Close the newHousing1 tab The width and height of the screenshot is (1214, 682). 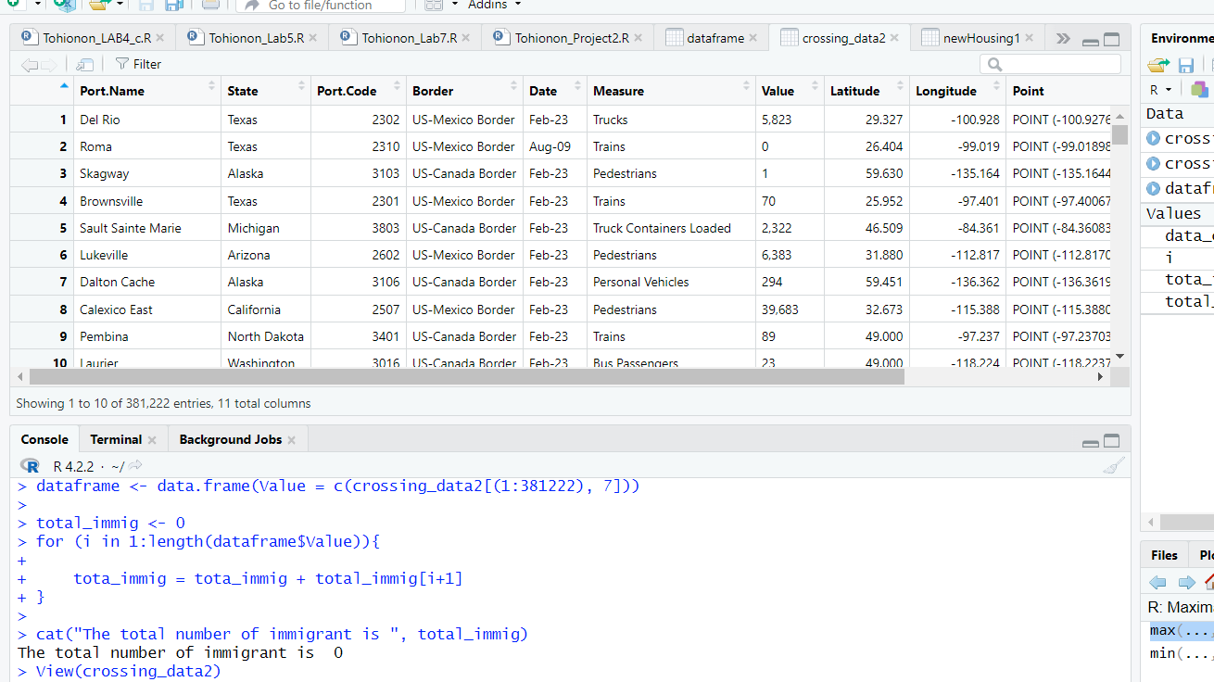(x=1029, y=38)
